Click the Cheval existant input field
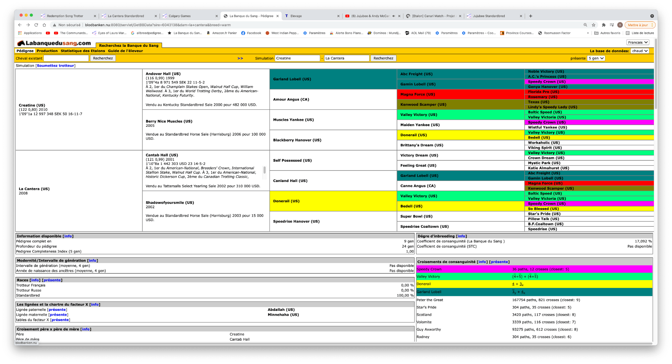672x364 pixels. click(x=66, y=58)
